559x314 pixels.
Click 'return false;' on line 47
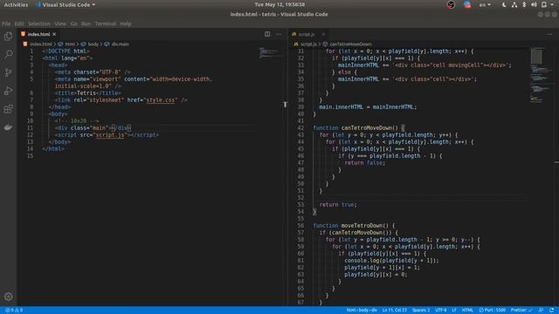pos(365,163)
